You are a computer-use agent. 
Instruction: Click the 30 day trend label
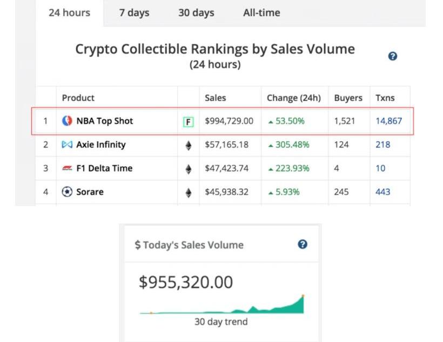coord(221,322)
